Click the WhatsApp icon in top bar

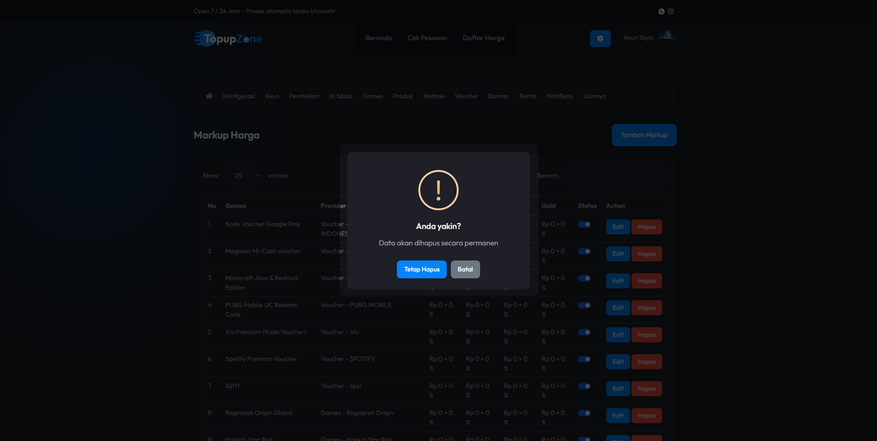tap(661, 11)
